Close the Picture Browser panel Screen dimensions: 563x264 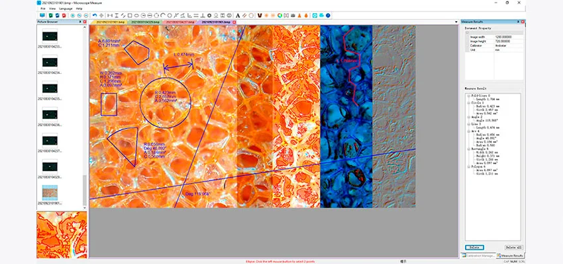[85, 22]
